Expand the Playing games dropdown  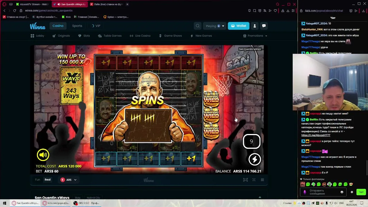(x=215, y=26)
